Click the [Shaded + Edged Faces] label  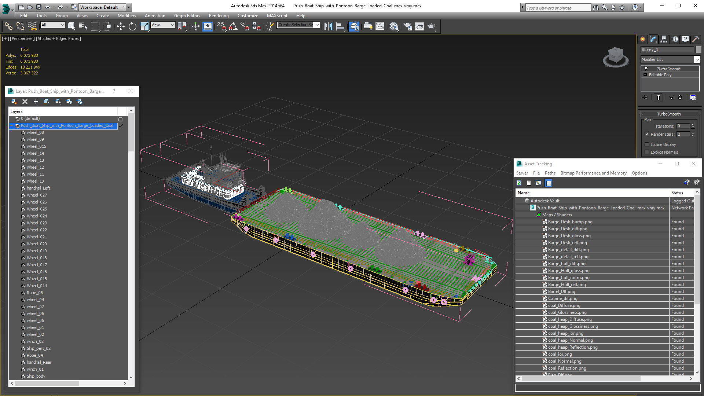(58, 38)
